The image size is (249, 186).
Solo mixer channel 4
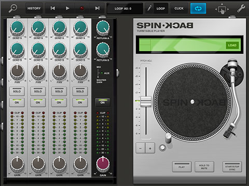(x=80, y=91)
